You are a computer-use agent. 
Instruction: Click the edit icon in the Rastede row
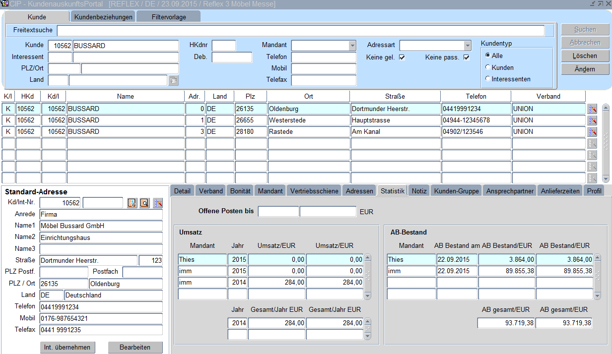point(592,131)
